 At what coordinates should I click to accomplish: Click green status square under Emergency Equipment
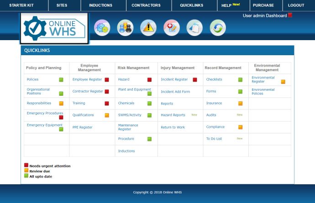61,129
